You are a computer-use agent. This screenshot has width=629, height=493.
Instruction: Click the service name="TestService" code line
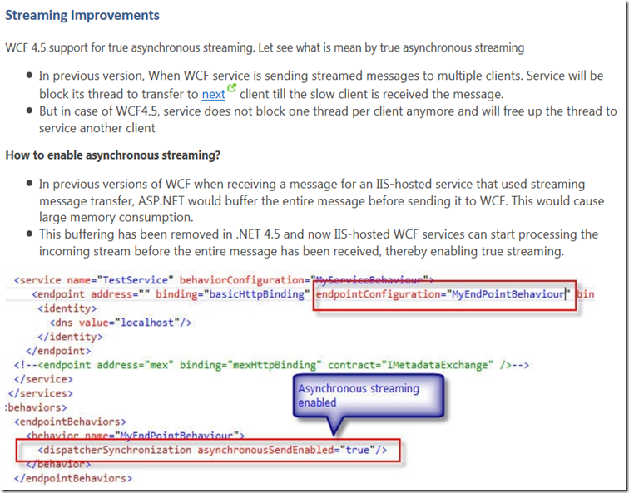tap(224, 280)
